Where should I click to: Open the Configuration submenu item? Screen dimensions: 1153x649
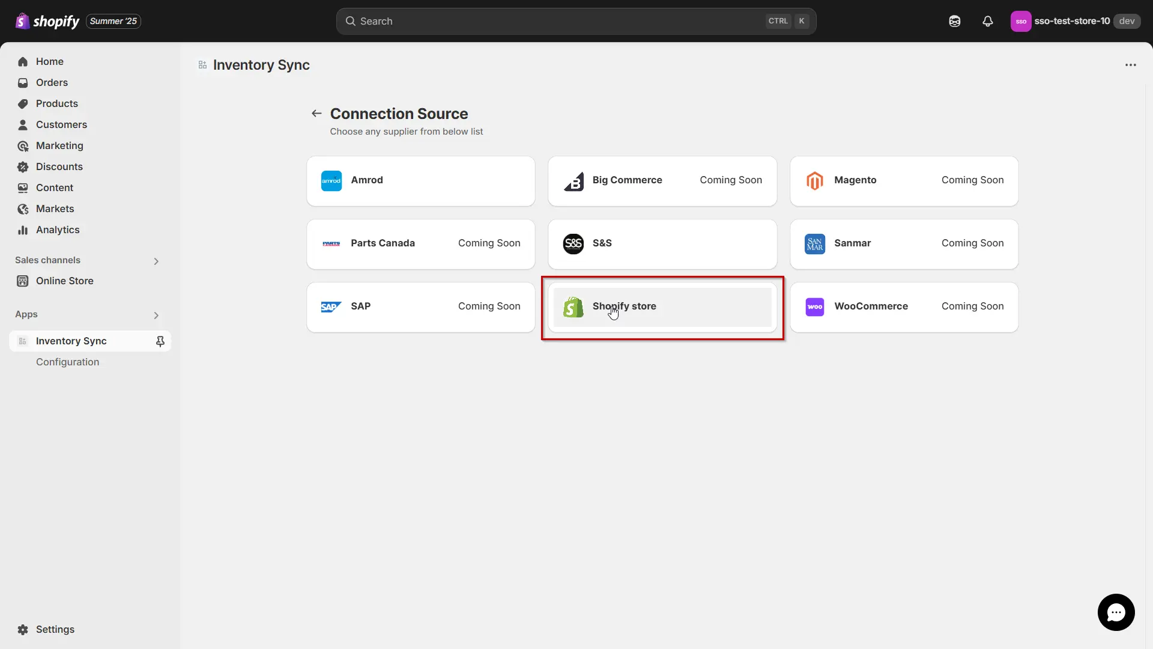tap(67, 362)
